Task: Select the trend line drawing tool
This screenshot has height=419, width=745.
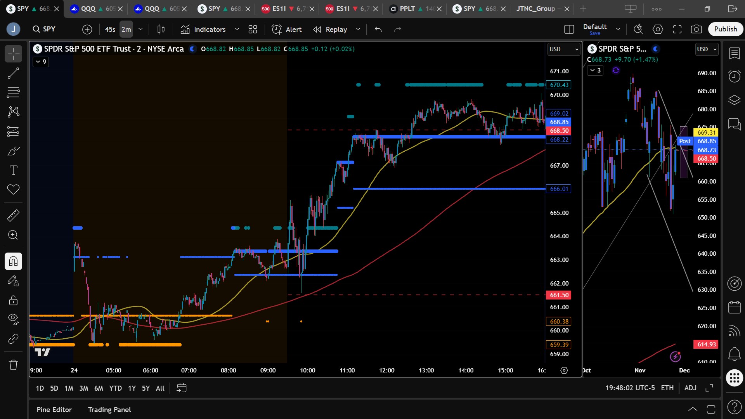Action: (13, 73)
